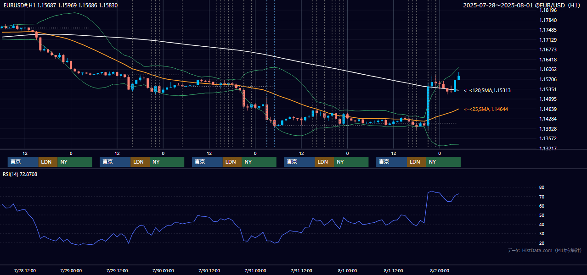Click the 1.14995 price axis label
The image size is (587, 275).
547,99
